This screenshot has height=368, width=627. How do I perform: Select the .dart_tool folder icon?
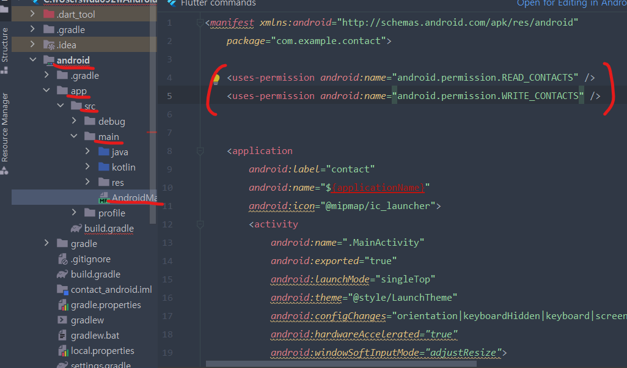[x=49, y=14]
